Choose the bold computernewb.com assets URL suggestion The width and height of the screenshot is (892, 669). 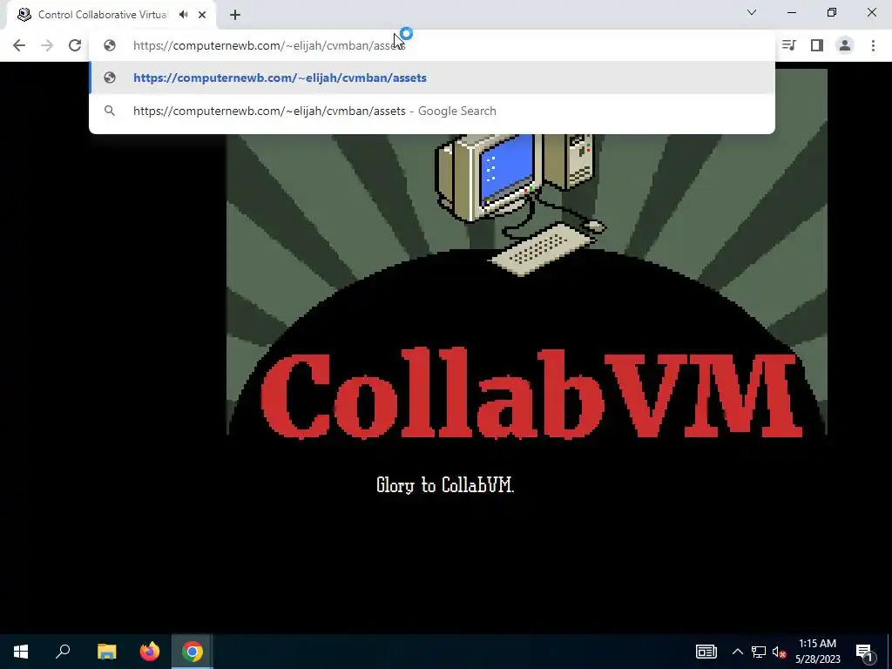click(432, 78)
